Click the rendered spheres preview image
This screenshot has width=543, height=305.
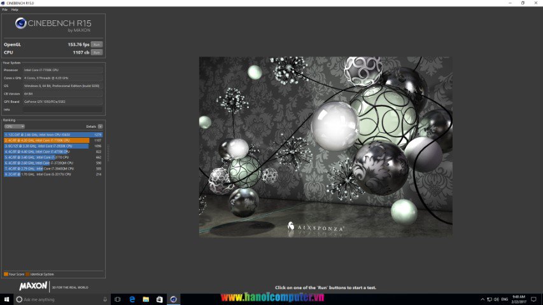[x=325, y=147]
